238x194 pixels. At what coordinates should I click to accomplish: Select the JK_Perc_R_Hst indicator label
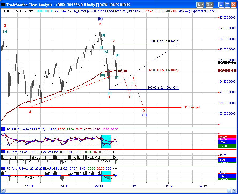pos(40,152)
